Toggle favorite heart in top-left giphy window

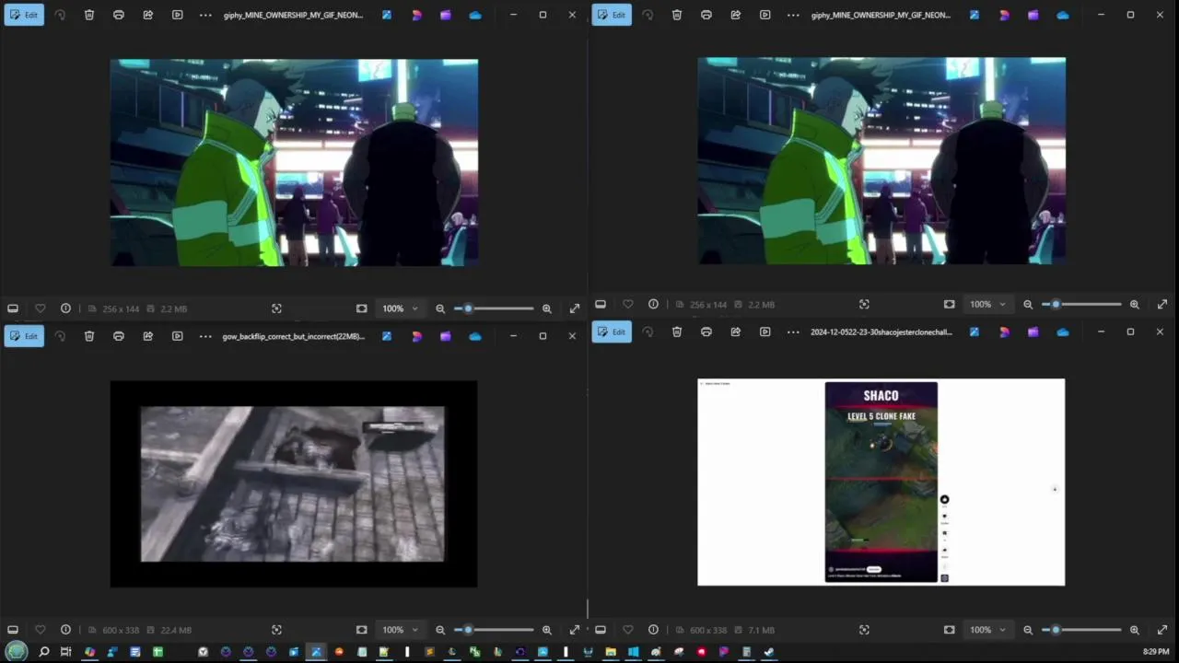coord(40,308)
